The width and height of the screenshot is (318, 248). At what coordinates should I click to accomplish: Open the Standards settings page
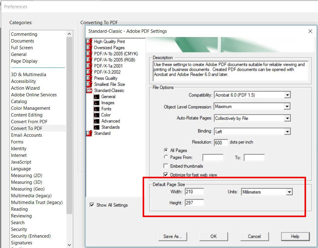point(110,127)
